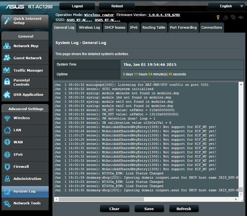The height and width of the screenshot is (216, 247).
Task: Open the DHCP leases tab
Action: click(x=115, y=28)
